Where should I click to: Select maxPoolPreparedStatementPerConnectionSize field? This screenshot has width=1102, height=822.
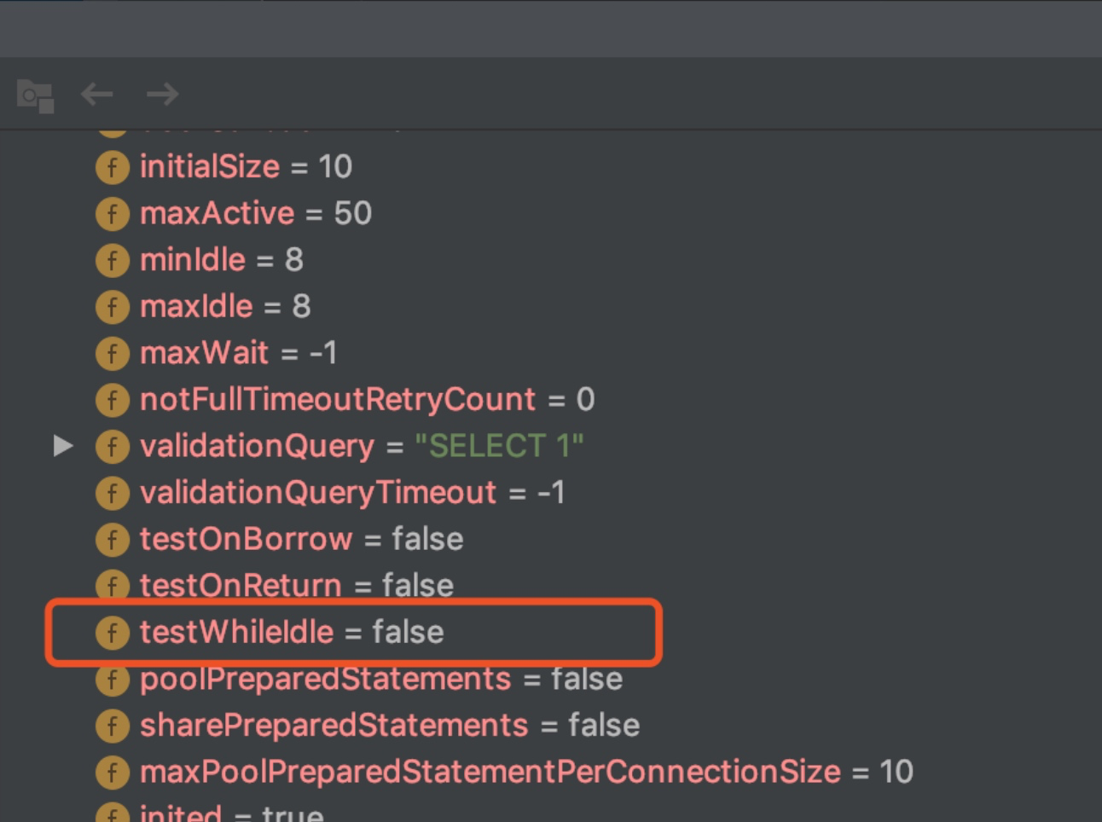[490, 772]
